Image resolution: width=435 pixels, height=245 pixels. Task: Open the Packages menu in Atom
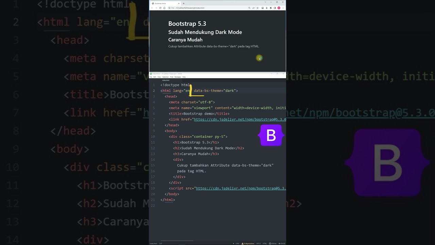click(x=178, y=77)
